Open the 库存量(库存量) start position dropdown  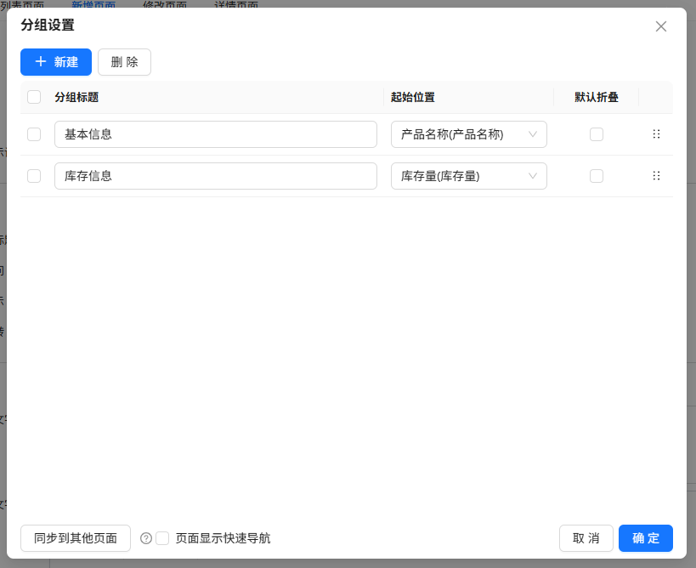point(469,176)
